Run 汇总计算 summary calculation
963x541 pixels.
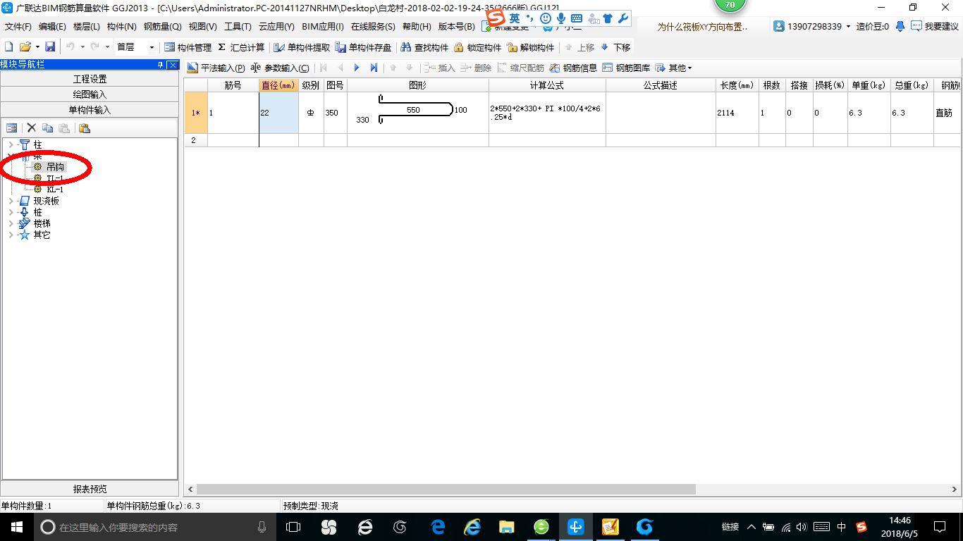click(241, 47)
